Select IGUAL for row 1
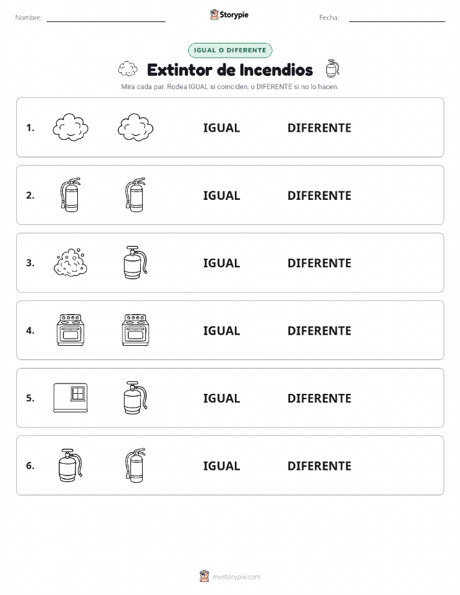 click(x=222, y=128)
